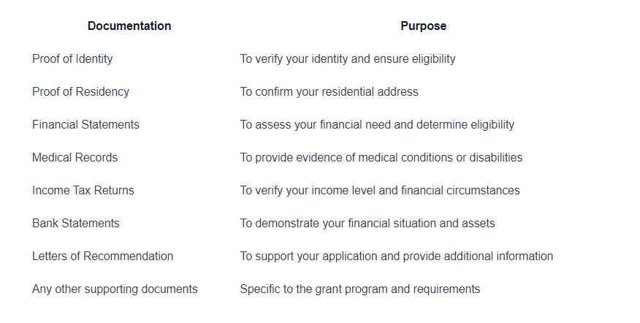Image resolution: width=640 pixels, height=323 pixels.
Task: Click Any other supporting documents text
Action: [x=115, y=289]
